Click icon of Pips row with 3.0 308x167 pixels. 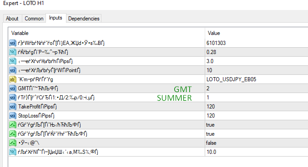(x=13, y=61)
